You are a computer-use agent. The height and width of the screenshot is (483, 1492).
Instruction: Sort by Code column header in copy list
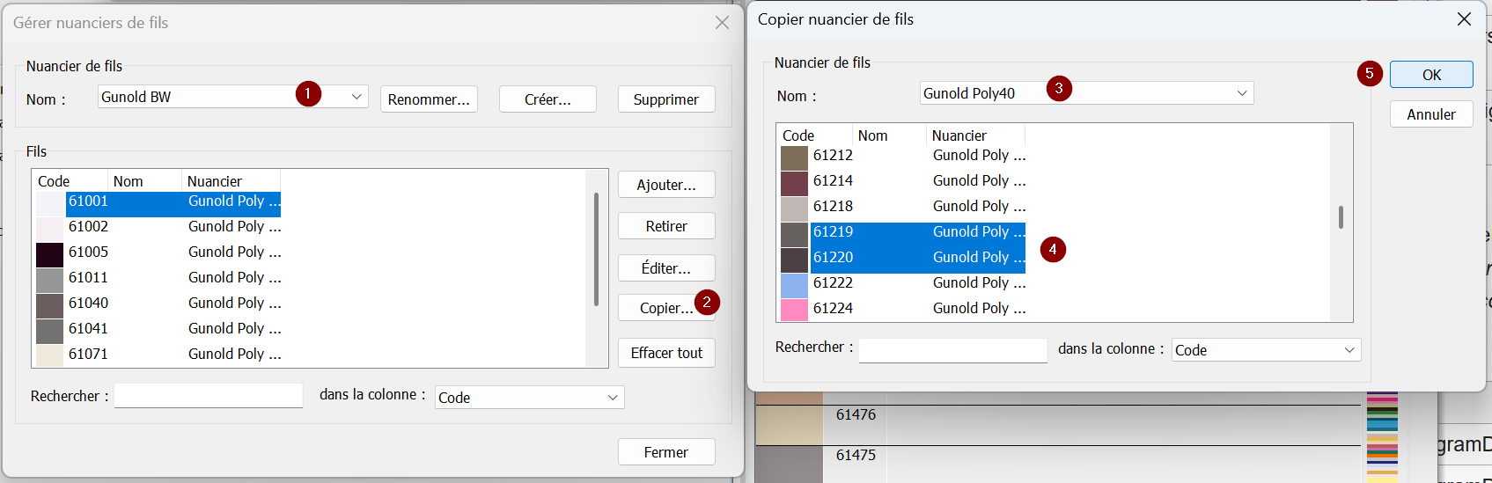click(x=798, y=135)
